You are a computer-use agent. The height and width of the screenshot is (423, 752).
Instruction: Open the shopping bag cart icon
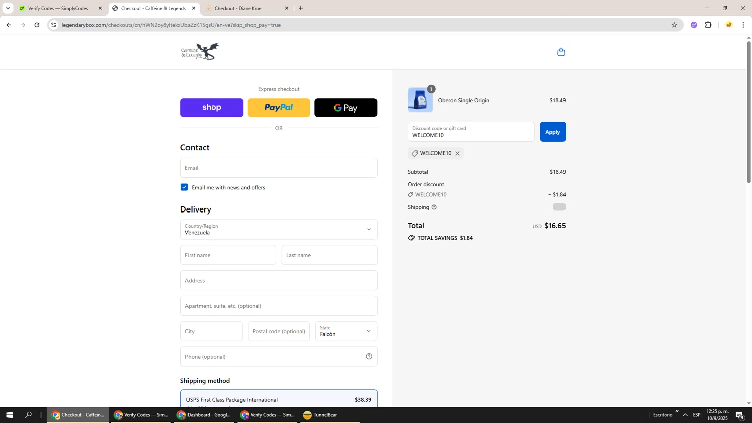click(561, 52)
